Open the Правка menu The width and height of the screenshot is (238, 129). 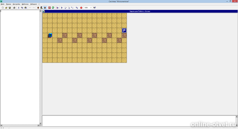click(x=8, y=4)
